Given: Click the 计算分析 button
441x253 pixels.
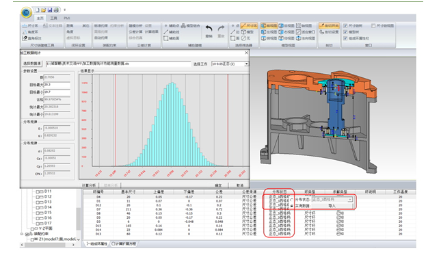Looking at the screenshot, I should click(89, 185).
